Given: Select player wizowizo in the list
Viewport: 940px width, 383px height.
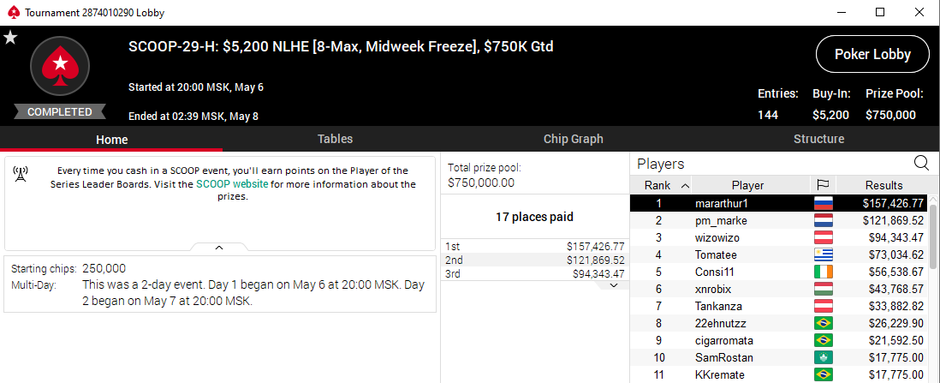Looking at the screenshot, I should 719,237.
